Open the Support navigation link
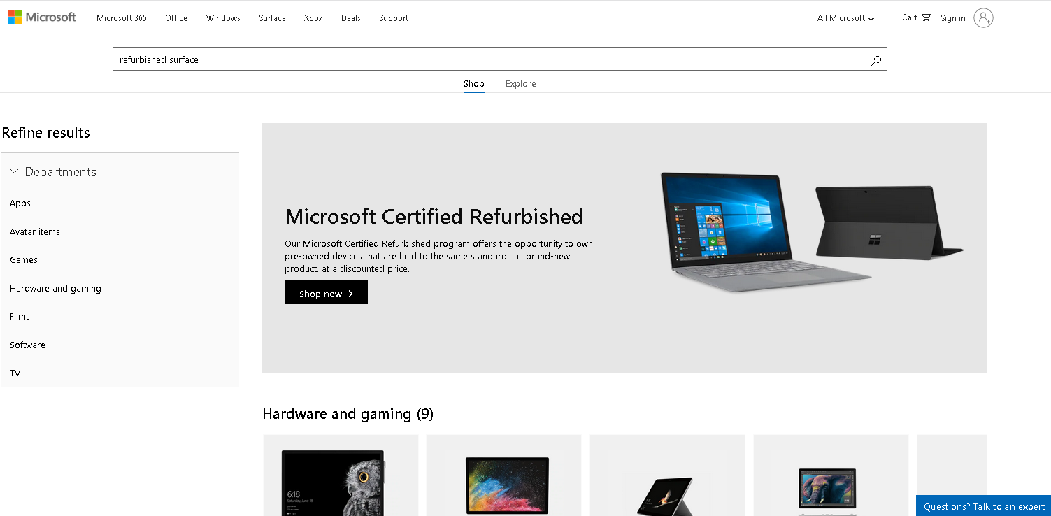This screenshot has width=1051, height=516. 394,18
